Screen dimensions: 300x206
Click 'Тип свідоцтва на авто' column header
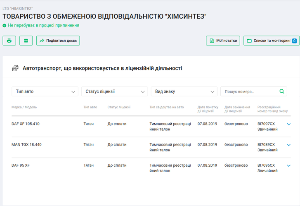pyautogui.click(x=167, y=107)
